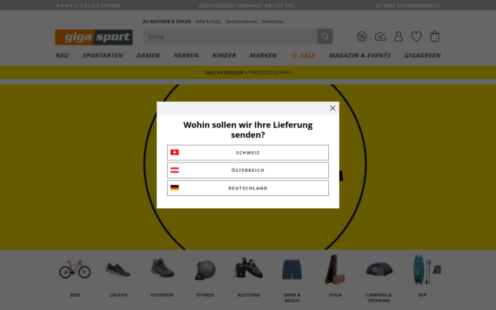
Task: Choose Österreich as delivery country
Action: pyautogui.click(x=248, y=170)
